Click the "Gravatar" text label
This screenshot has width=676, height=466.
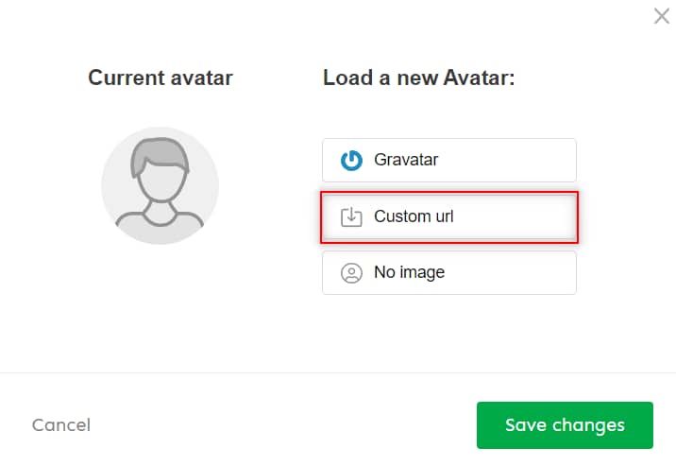pos(406,161)
